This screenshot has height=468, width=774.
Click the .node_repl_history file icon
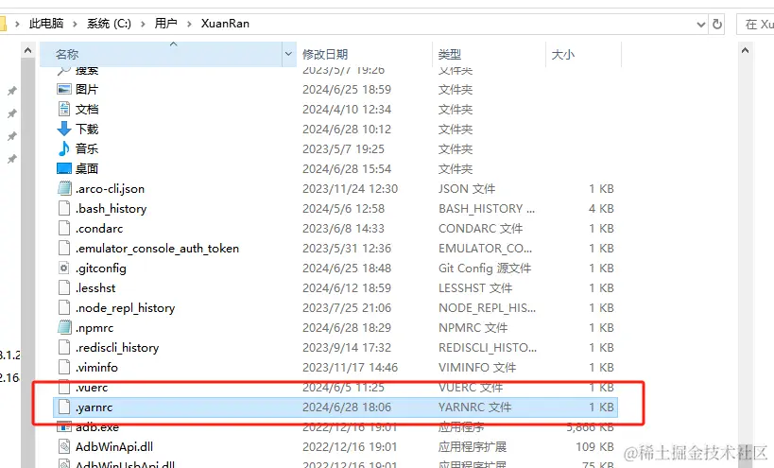[x=64, y=307]
